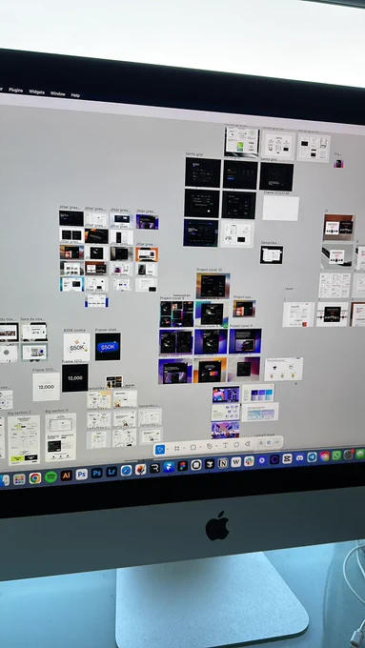
Task: Select the 'Big section 3' frame
Action: pyautogui.click(x=61, y=436)
